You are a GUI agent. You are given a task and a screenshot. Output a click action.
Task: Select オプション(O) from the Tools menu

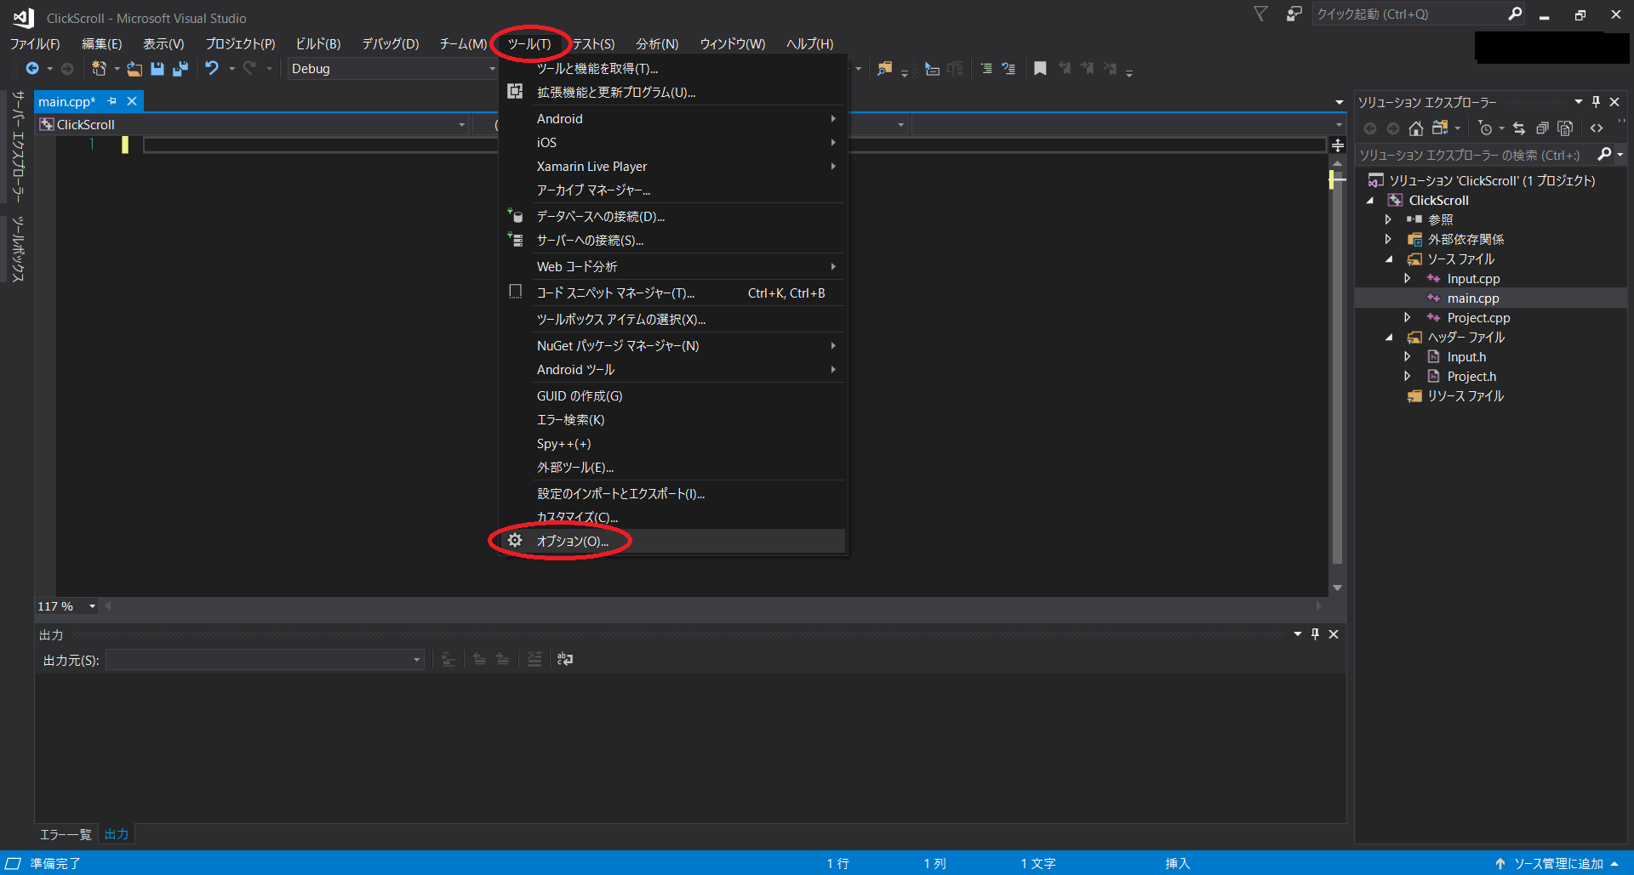(575, 541)
